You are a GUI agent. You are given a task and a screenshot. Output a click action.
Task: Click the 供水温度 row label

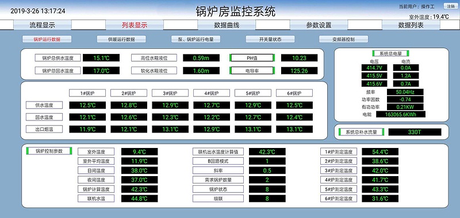coord(44,105)
